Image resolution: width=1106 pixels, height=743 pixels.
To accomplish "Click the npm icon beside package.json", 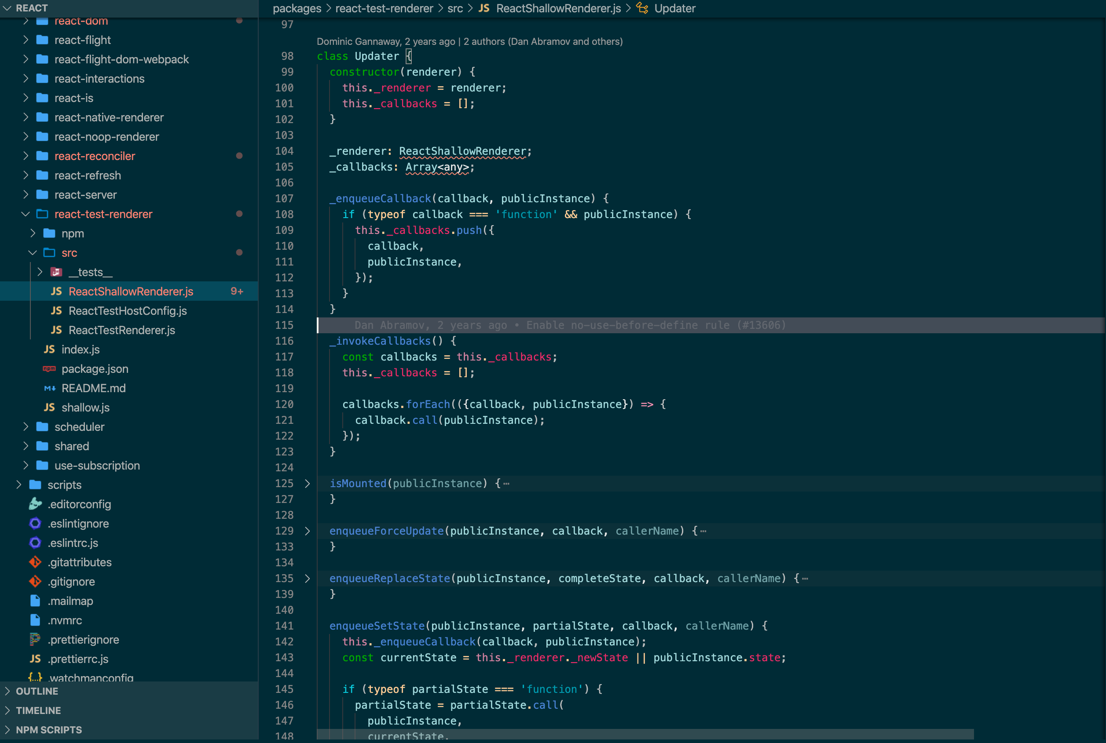I will (x=49, y=369).
